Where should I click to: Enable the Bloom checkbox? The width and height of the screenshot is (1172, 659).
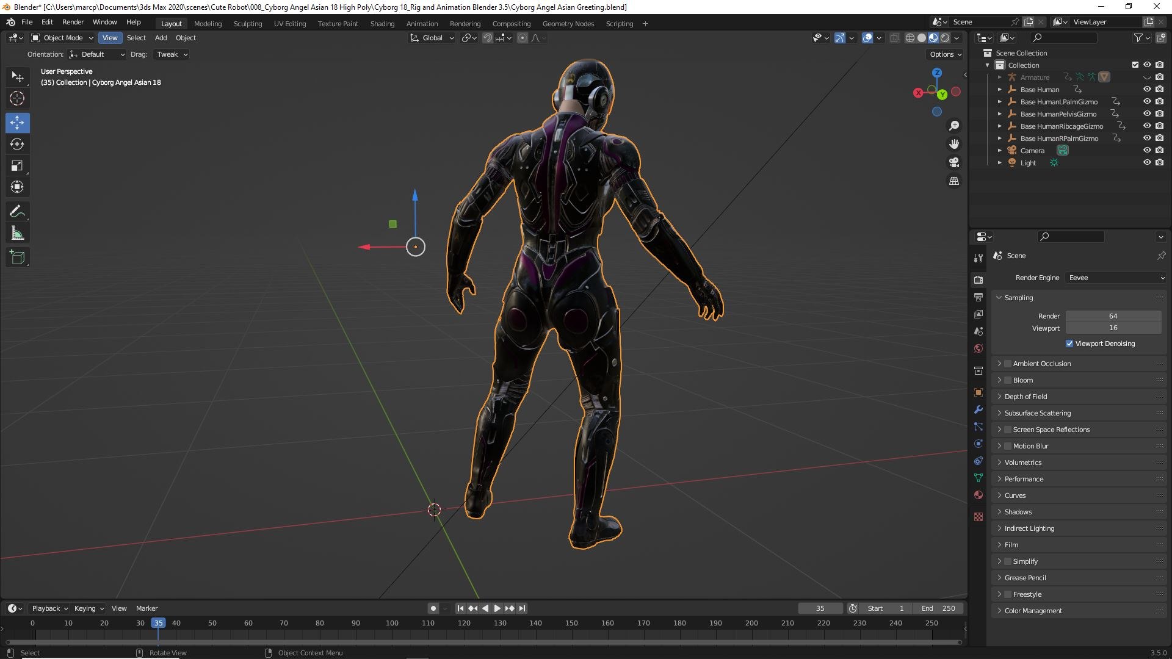1008,380
